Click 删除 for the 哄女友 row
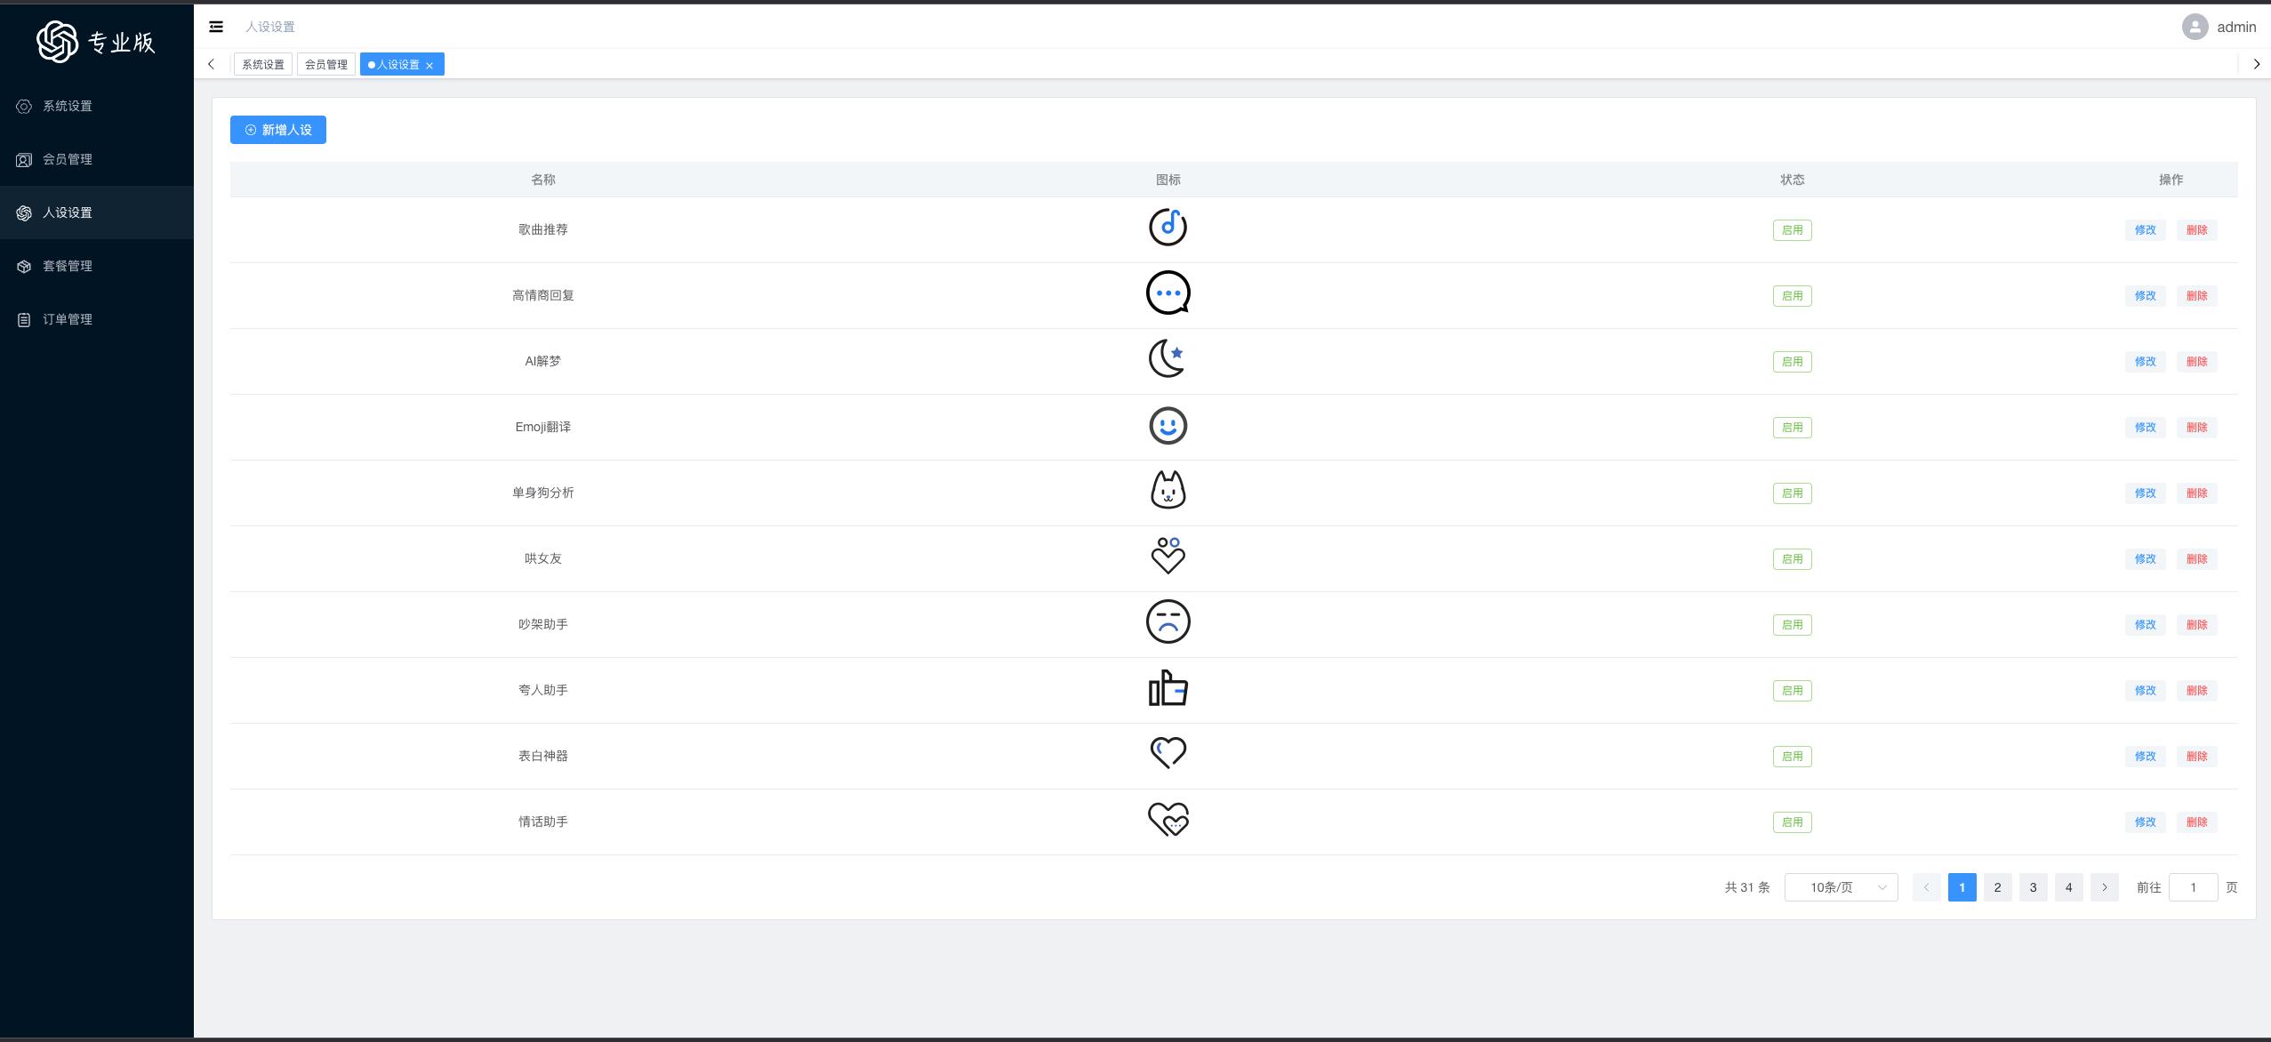2271x1042 pixels. pos(2196,559)
